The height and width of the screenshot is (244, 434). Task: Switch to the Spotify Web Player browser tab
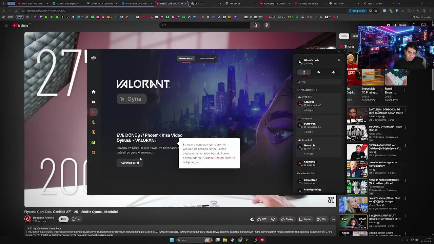coord(67,3)
